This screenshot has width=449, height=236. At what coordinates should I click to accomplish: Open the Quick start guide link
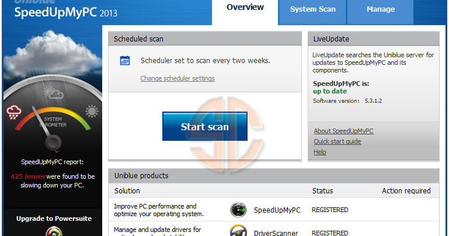pos(337,141)
